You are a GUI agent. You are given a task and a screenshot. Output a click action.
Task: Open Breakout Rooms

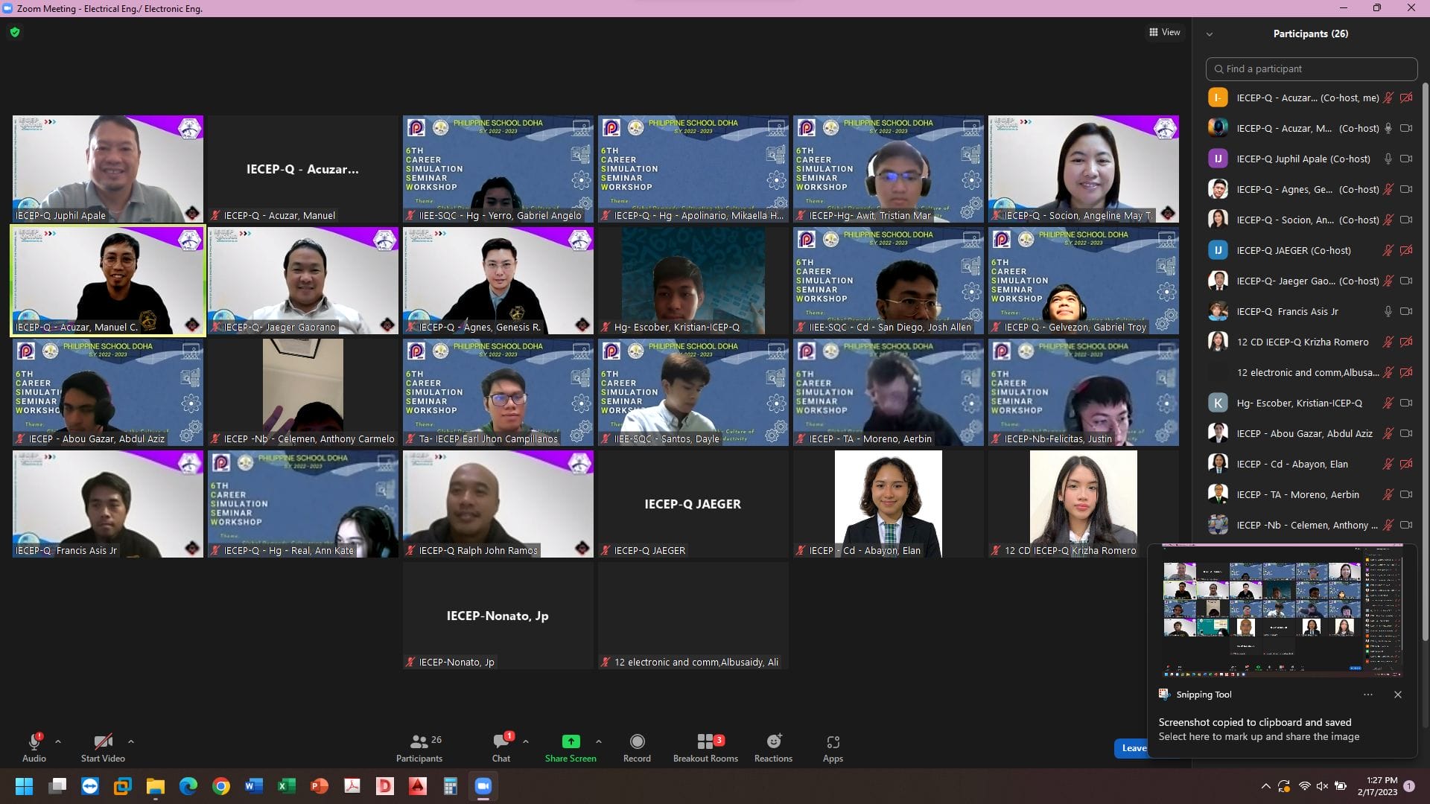point(705,747)
